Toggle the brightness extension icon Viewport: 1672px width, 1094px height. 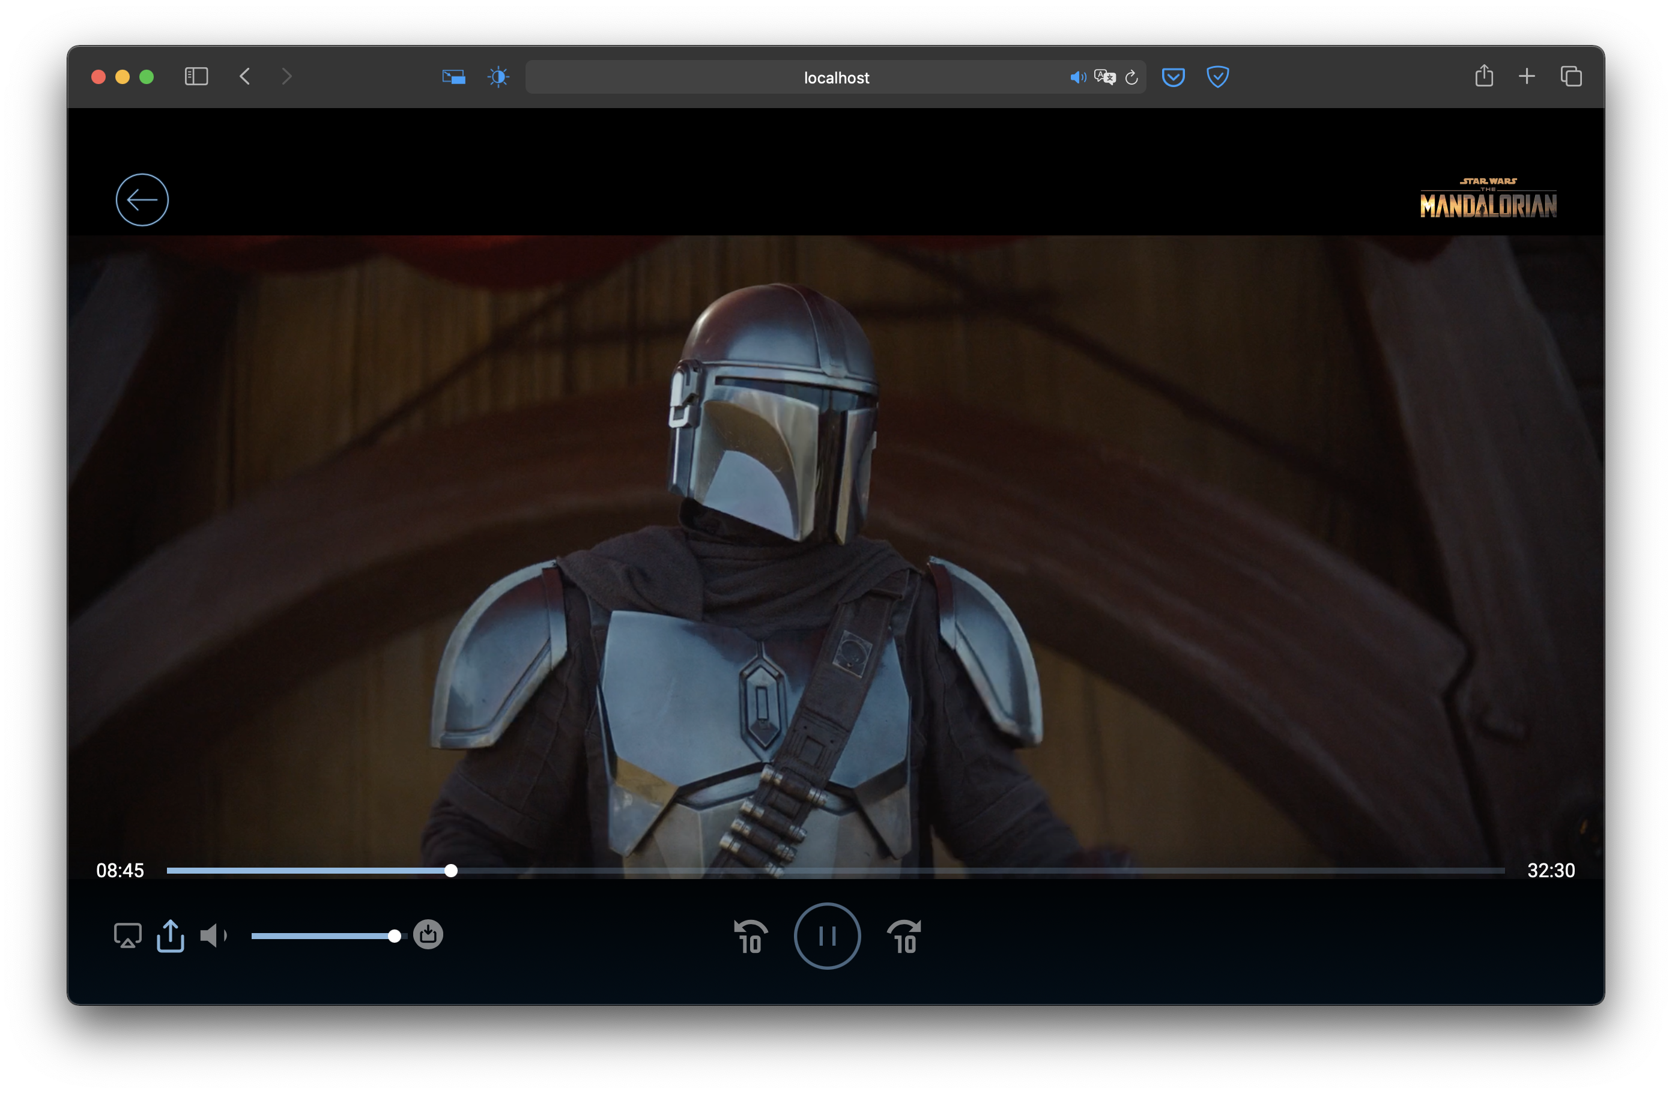click(x=498, y=76)
